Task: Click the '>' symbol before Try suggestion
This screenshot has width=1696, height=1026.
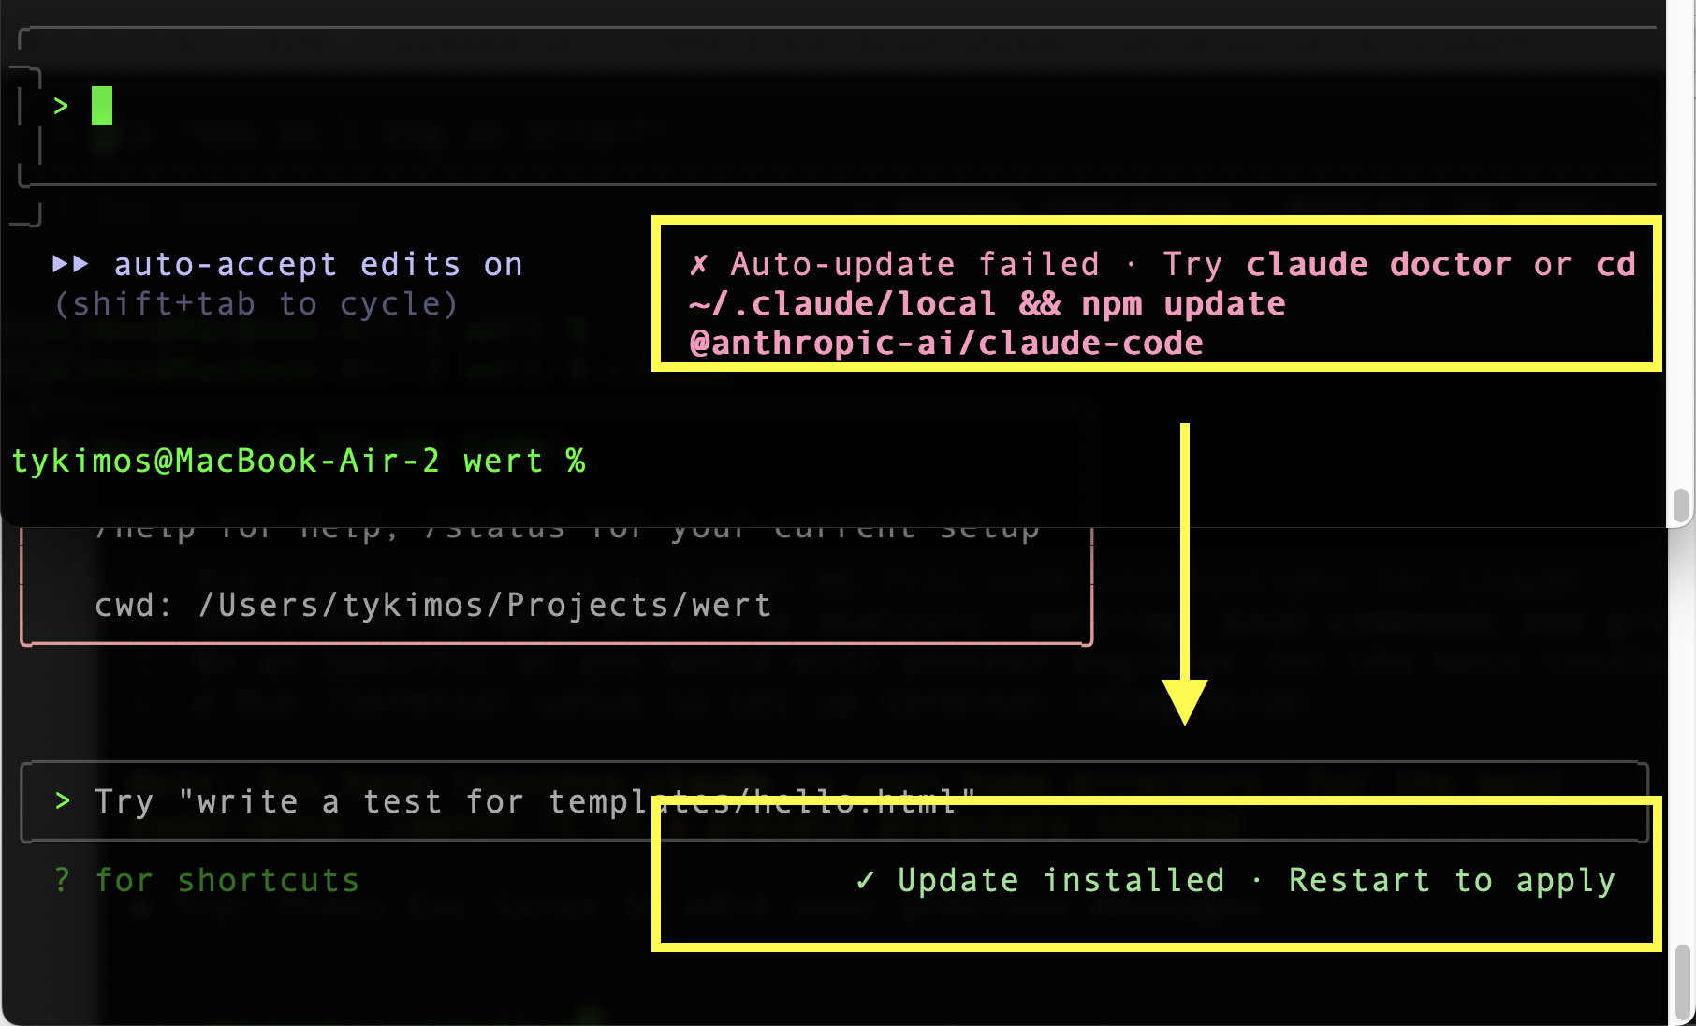Action: click(63, 801)
